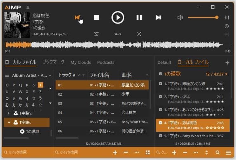Screen dimensions: 236x160
Task: Select track row 05 Baby Won't Yo...
Action: [x=102, y=122]
